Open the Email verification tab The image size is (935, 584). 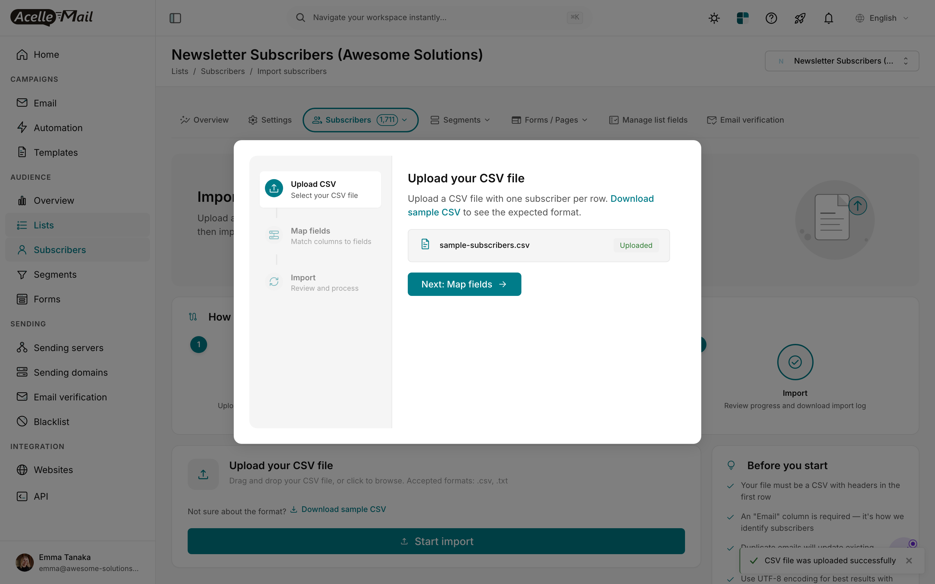tap(745, 120)
